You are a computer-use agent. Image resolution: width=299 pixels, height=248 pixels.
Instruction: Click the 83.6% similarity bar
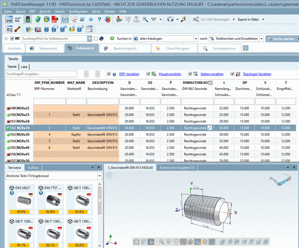(79, 212)
